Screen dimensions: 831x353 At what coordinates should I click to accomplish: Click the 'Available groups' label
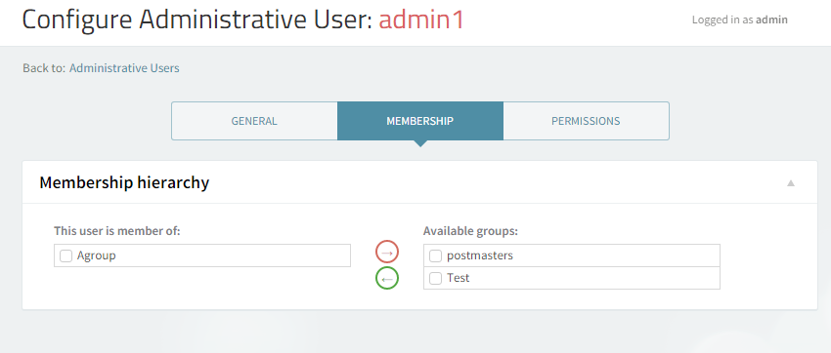470,231
